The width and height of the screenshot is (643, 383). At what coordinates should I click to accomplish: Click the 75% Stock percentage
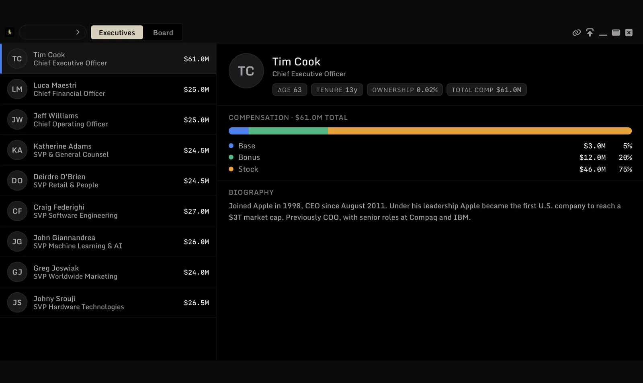[625, 169]
